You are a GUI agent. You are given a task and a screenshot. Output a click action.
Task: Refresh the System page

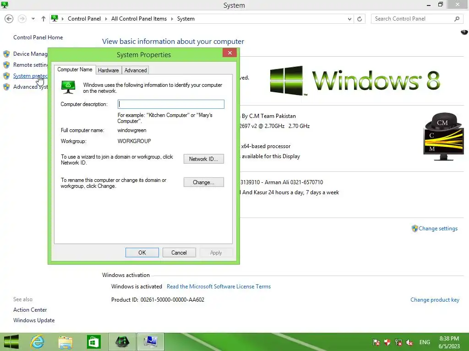pyautogui.click(x=360, y=19)
